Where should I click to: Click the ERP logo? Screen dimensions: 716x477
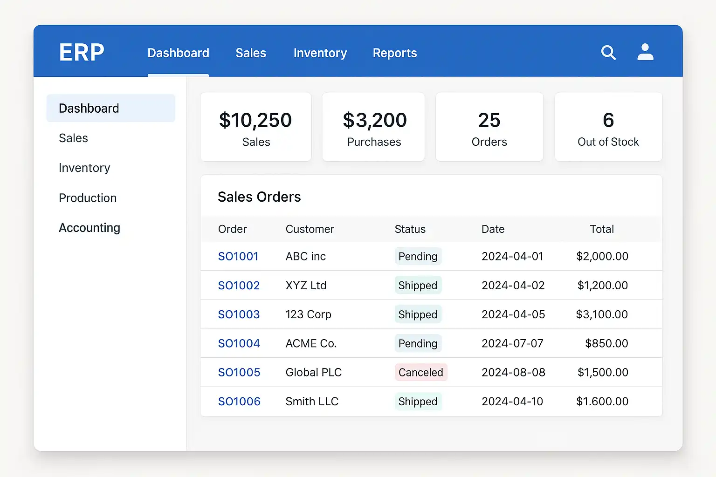tap(82, 53)
